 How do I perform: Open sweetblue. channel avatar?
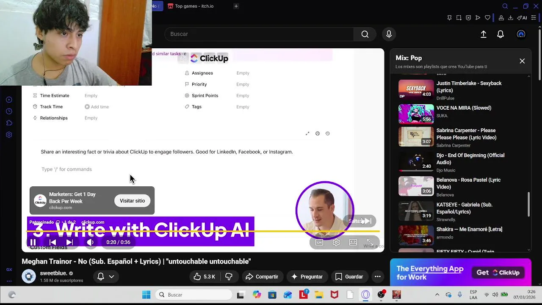click(x=29, y=276)
